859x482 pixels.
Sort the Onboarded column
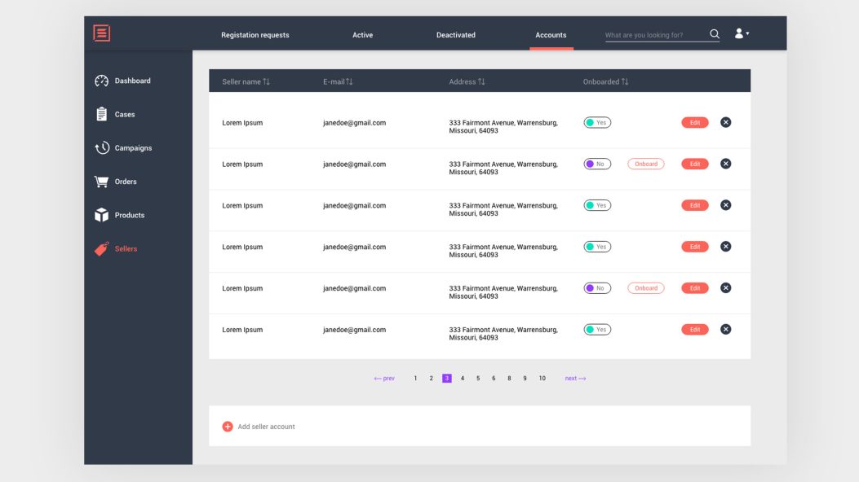[x=604, y=81]
